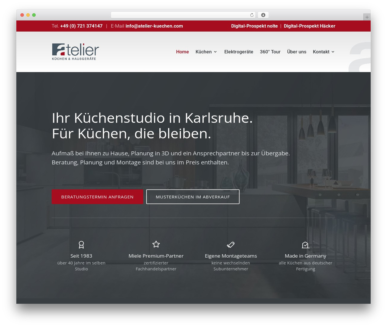The width and height of the screenshot is (387, 327).
Task: Click the Seit 1983 heading
Action: point(81,256)
